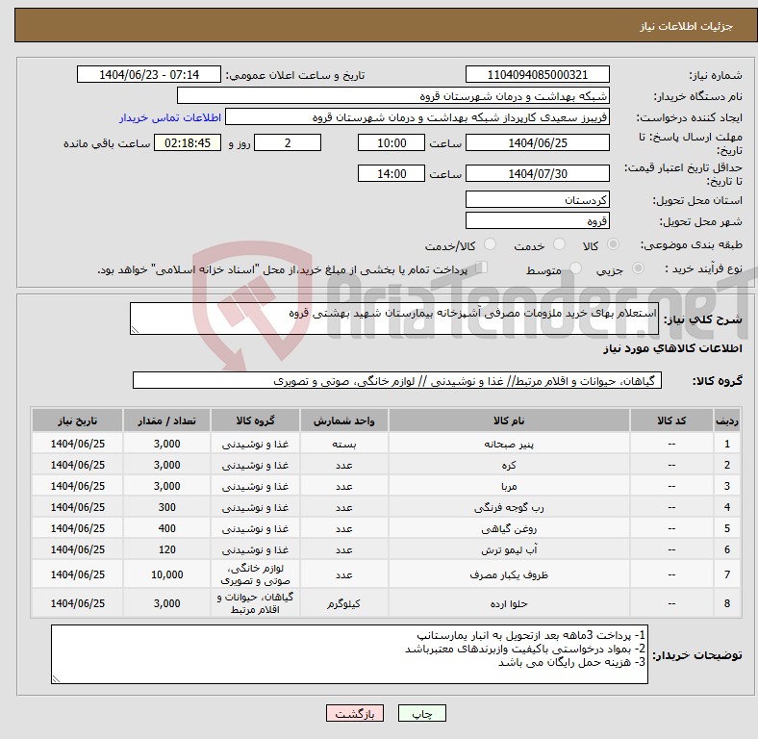Click the price validity date field 1404/07/30
This screenshot has width=758, height=739.
tap(537, 174)
